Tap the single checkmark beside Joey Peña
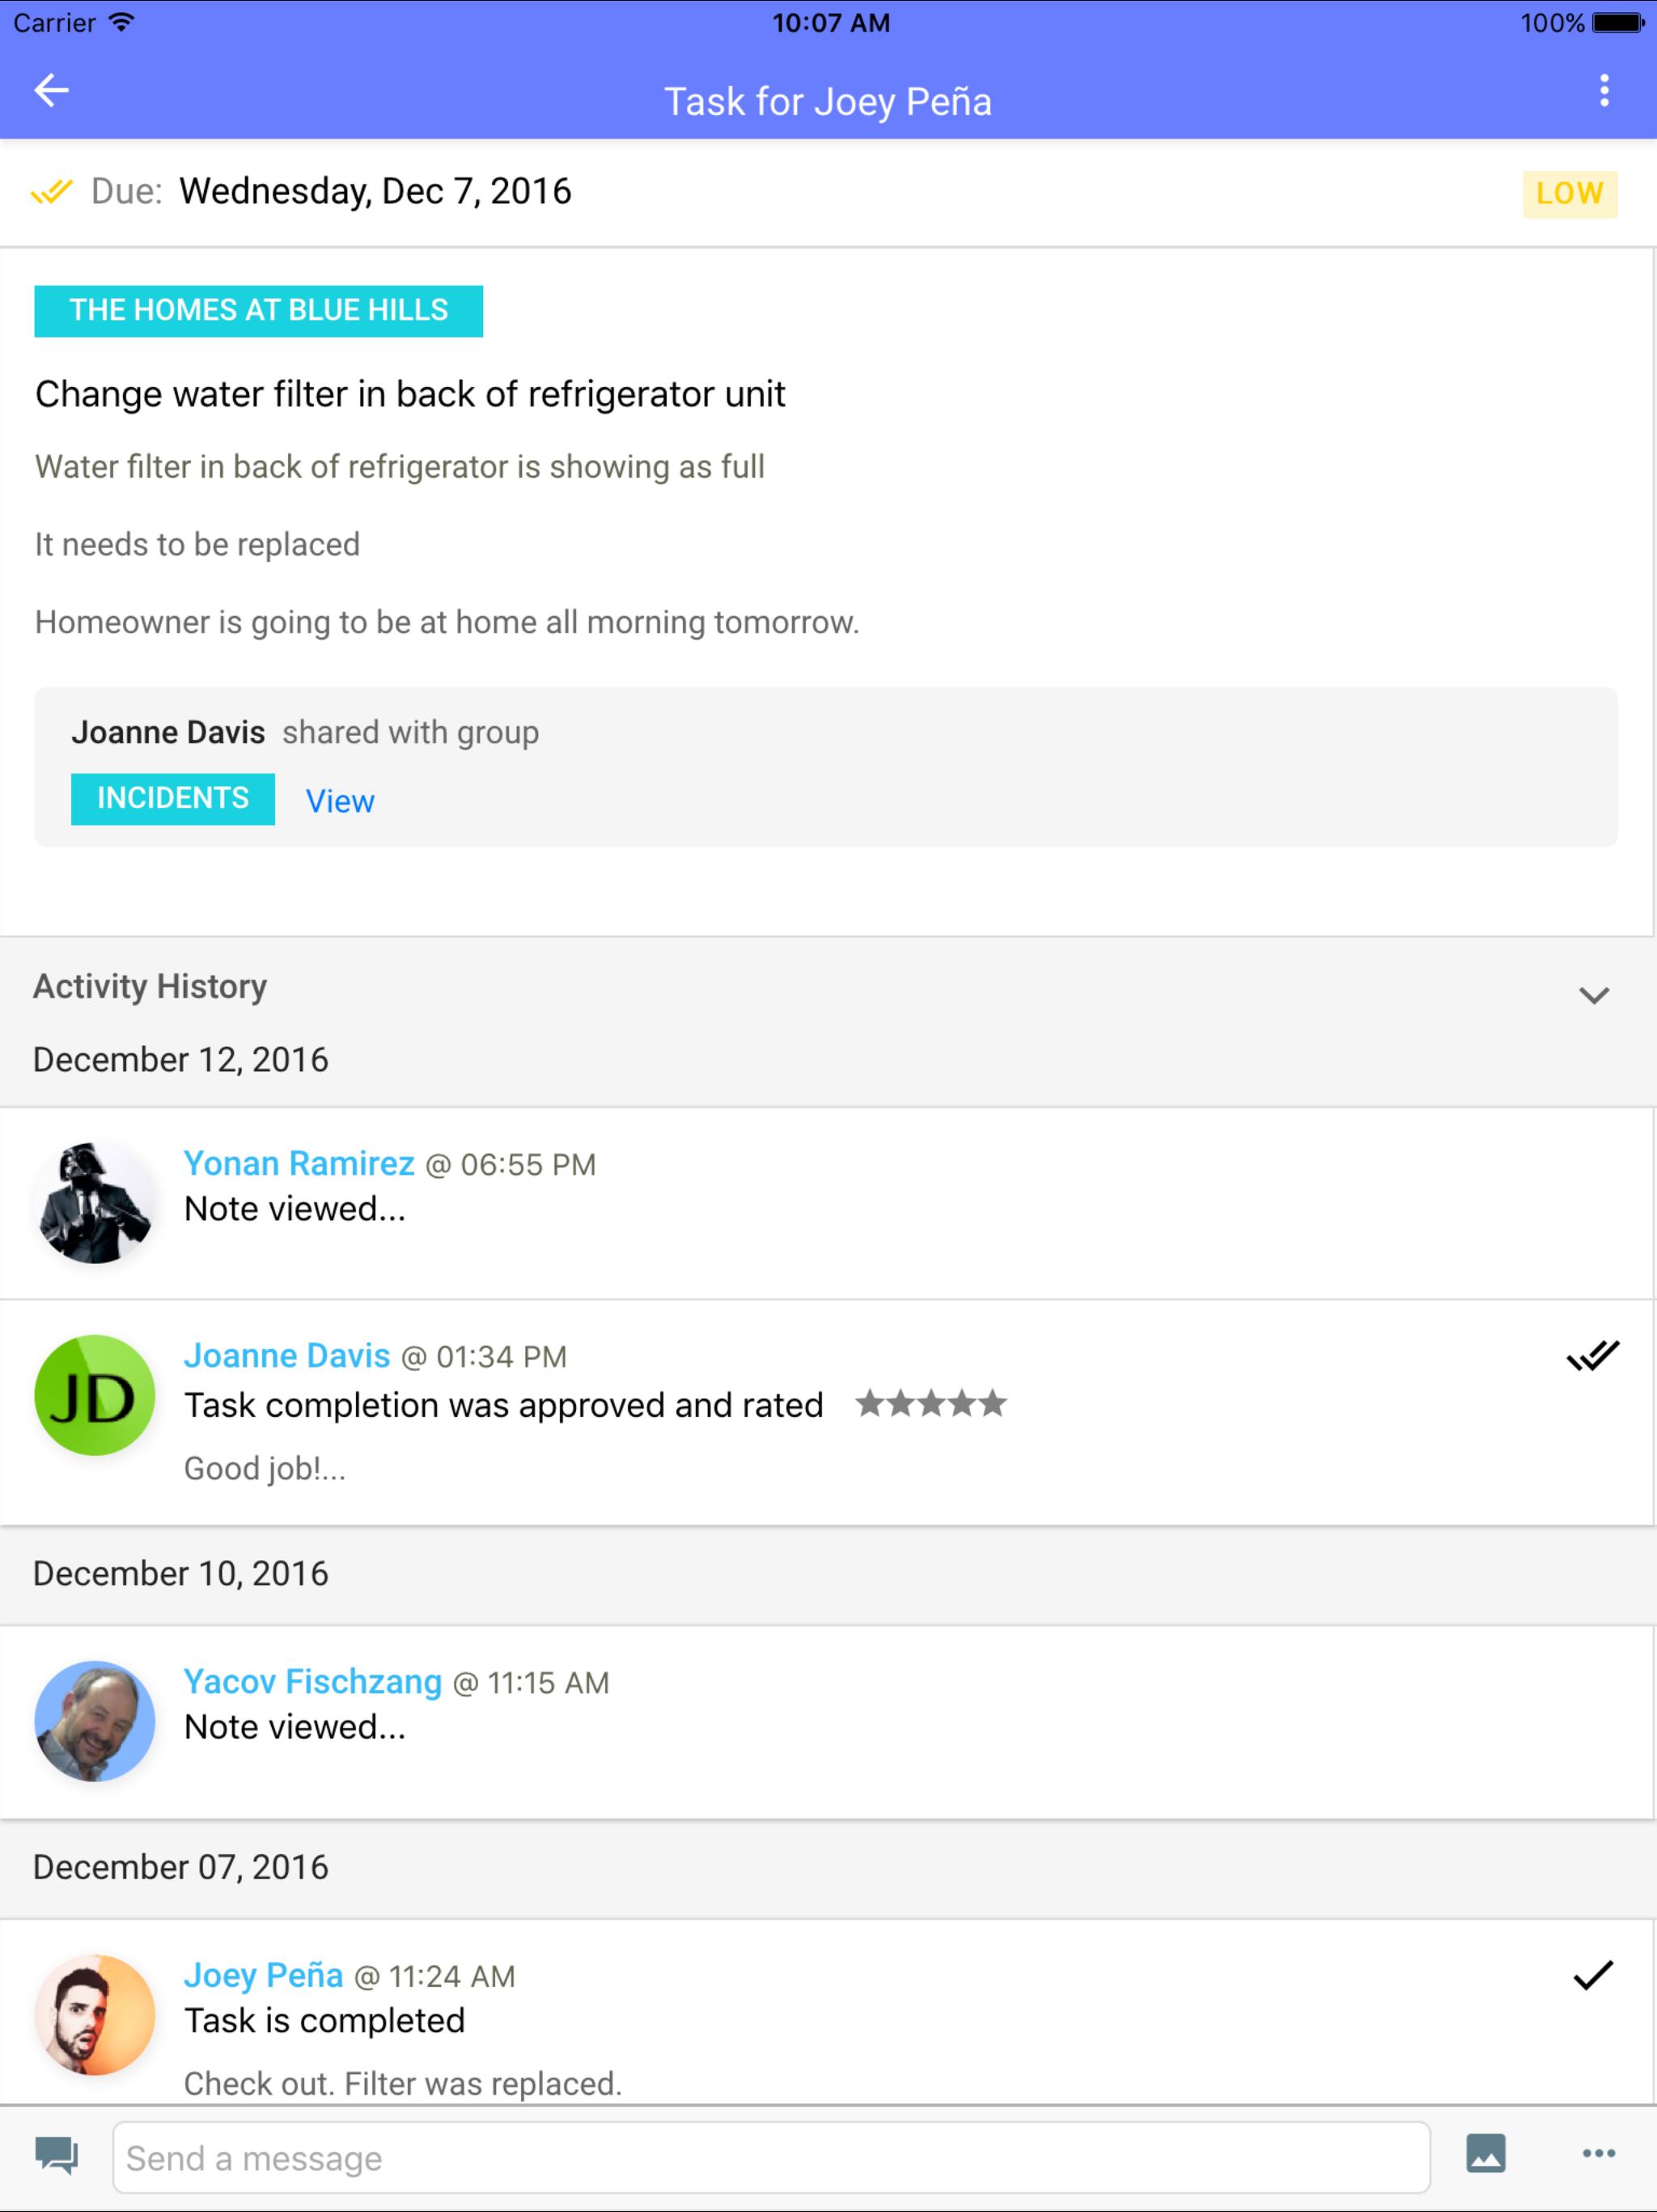This screenshot has height=2212, width=1657. coord(1592,1975)
